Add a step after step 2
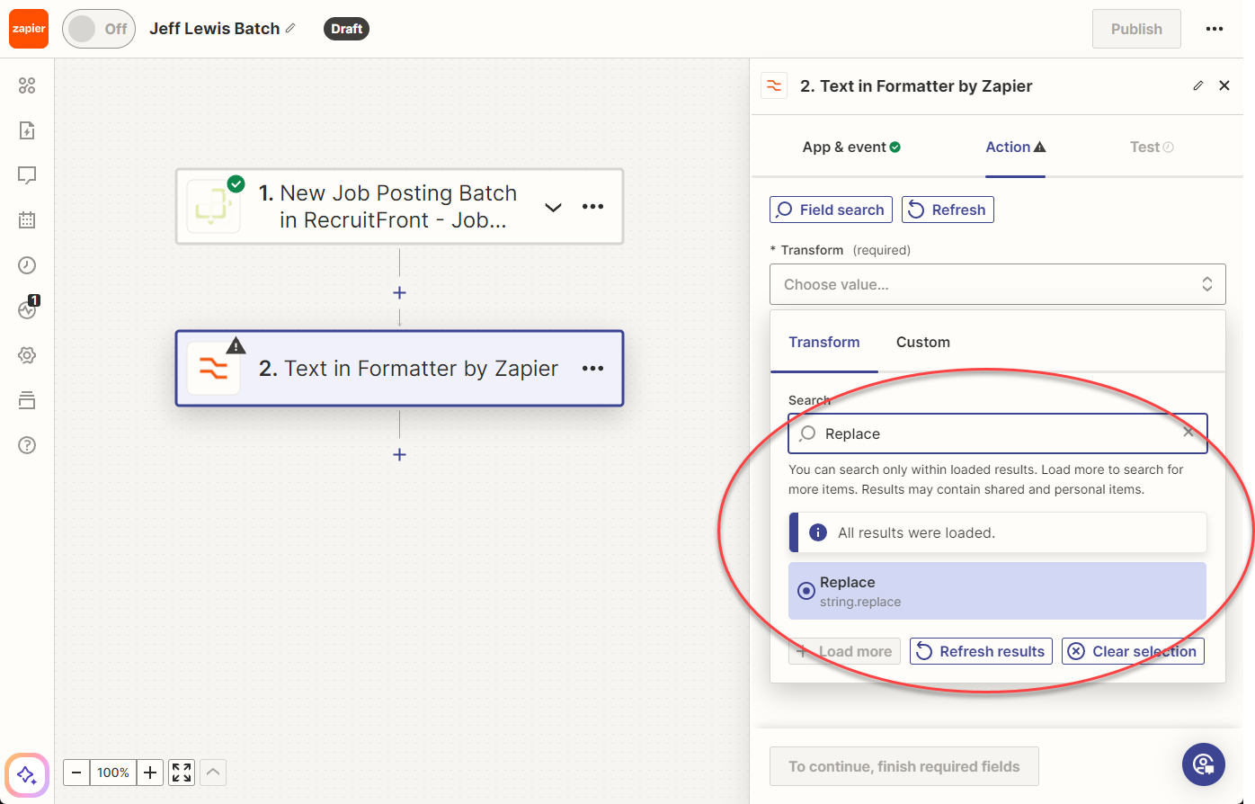The image size is (1255, 804). click(399, 454)
